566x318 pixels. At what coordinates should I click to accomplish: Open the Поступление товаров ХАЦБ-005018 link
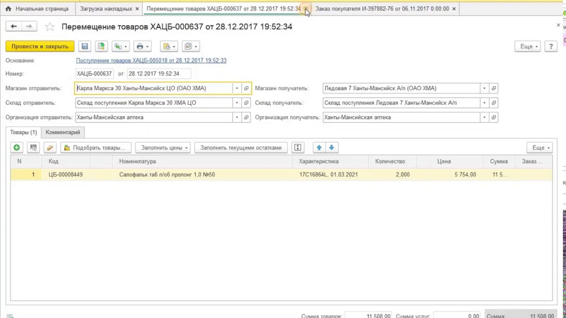151,61
